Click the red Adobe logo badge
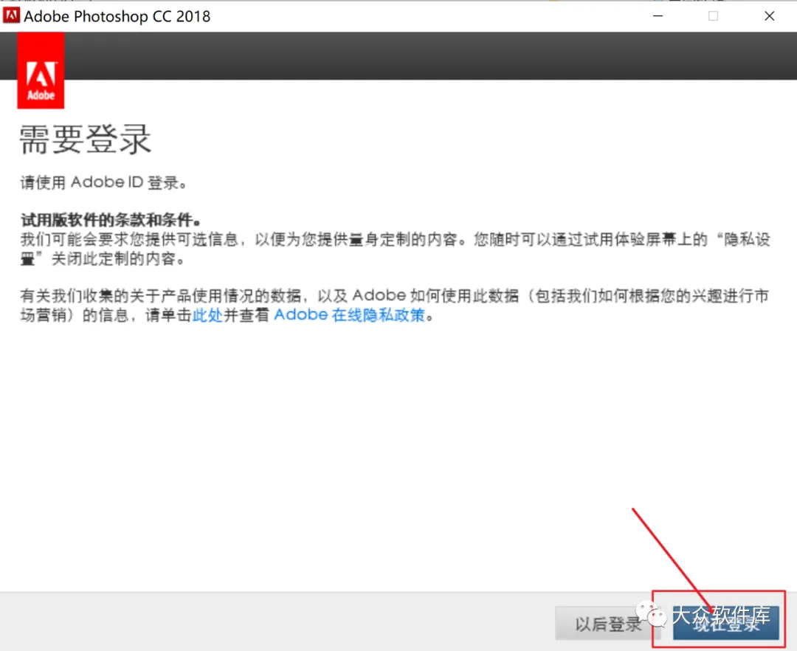Viewport: 797px width, 651px height. tap(41, 71)
